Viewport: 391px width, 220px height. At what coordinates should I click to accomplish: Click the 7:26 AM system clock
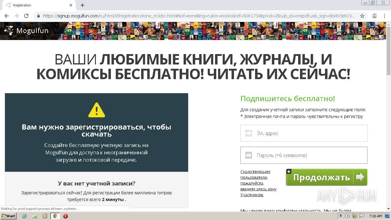pos(375,216)
